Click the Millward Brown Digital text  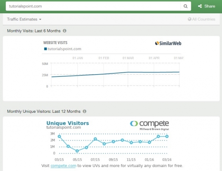click(x=154, y=129)
